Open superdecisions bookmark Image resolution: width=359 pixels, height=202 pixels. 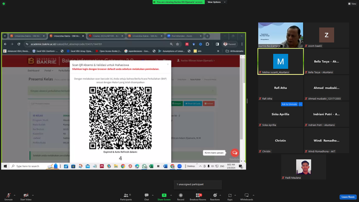pyautogui.click(x=137, y=51)
